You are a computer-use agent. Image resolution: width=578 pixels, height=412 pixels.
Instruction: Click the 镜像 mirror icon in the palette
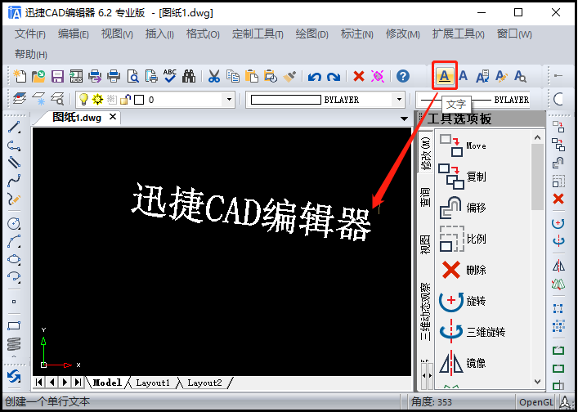pos(451,363)
